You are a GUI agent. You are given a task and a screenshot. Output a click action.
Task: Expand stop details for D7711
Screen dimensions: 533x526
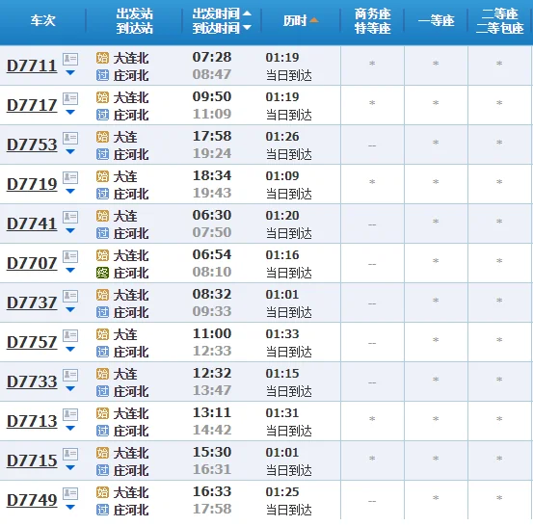tap(70, 72)
